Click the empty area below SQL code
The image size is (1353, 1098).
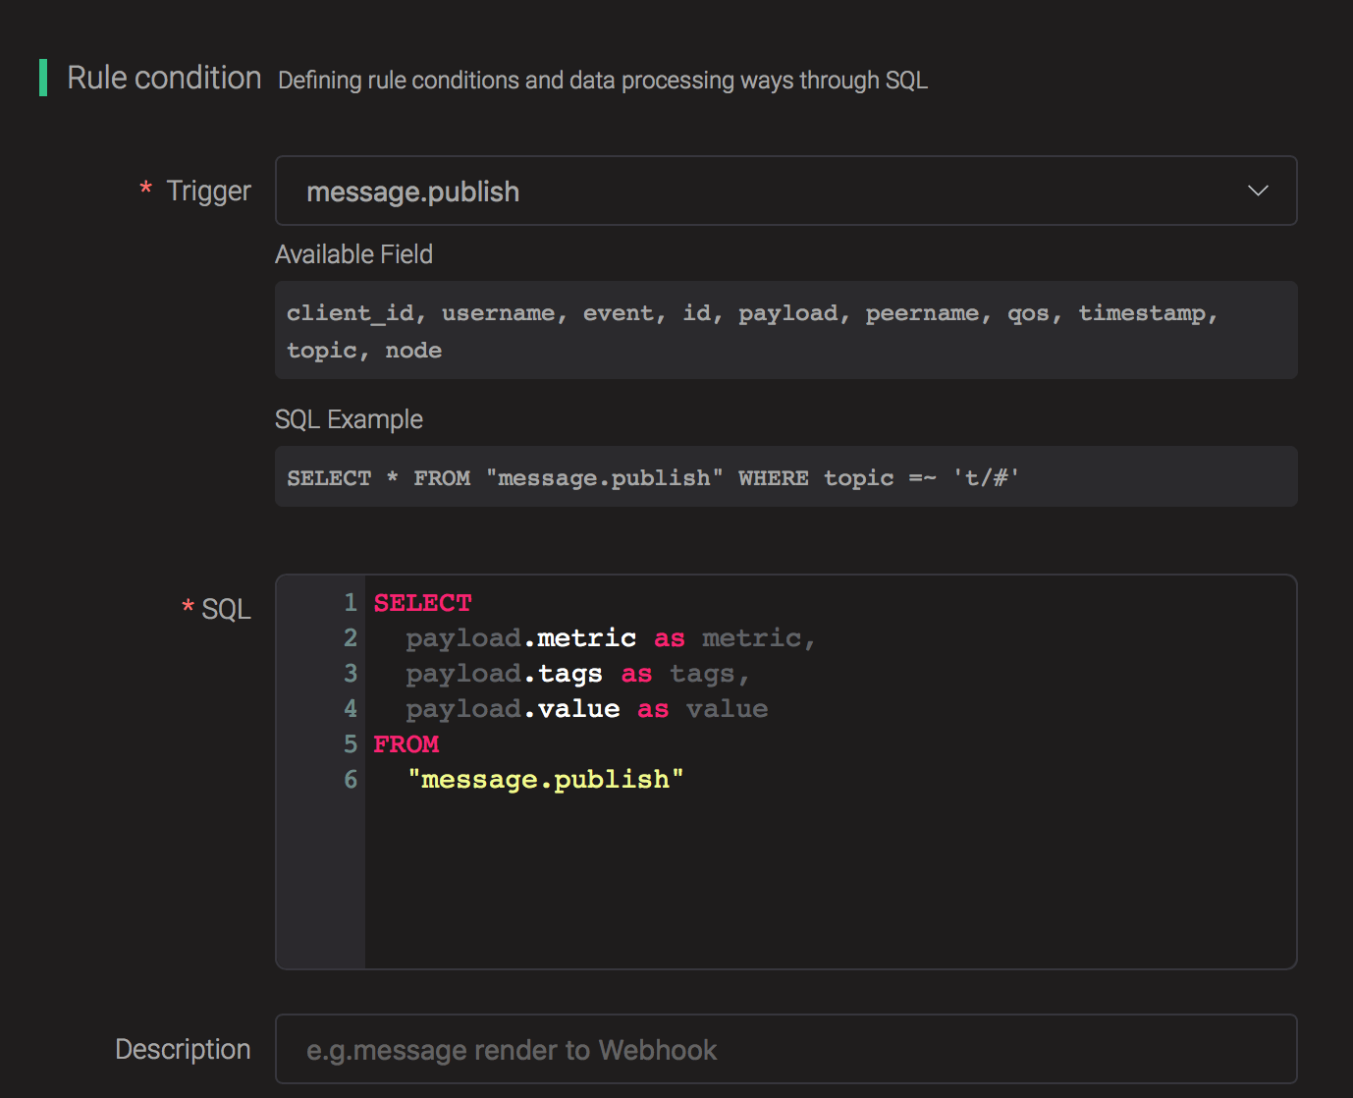[x=825, y=884]
